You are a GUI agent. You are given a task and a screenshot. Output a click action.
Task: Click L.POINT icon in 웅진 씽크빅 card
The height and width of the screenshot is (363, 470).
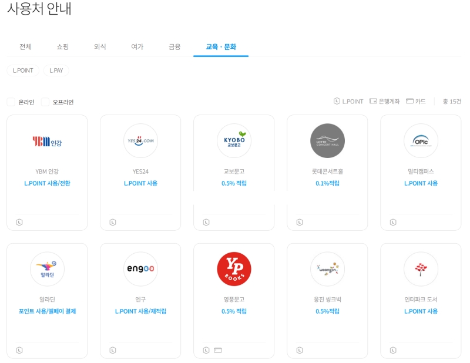click(300, 350)
